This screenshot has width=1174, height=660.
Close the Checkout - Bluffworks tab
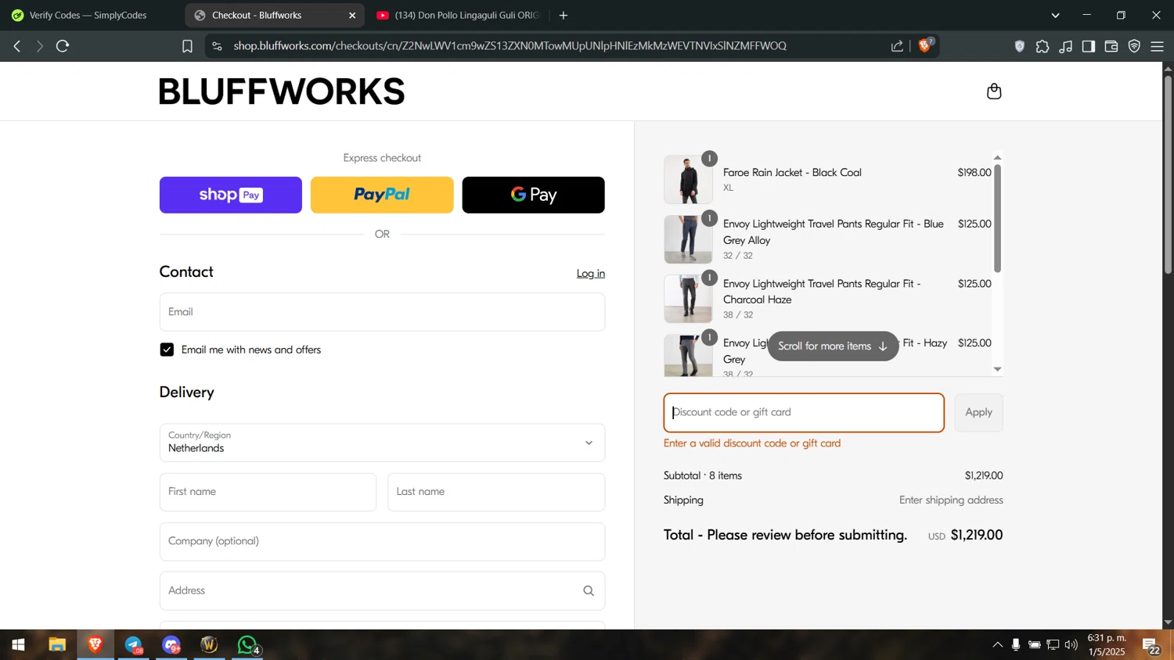click(352, 15)
